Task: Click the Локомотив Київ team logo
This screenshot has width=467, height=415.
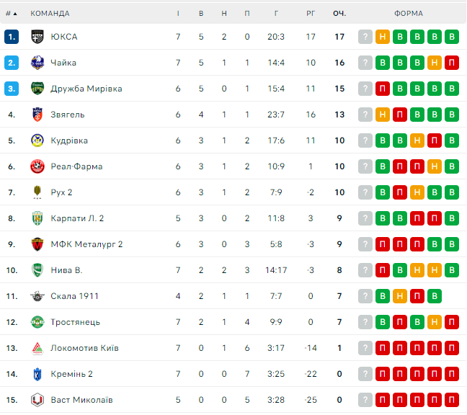Action: pos(38,348)
